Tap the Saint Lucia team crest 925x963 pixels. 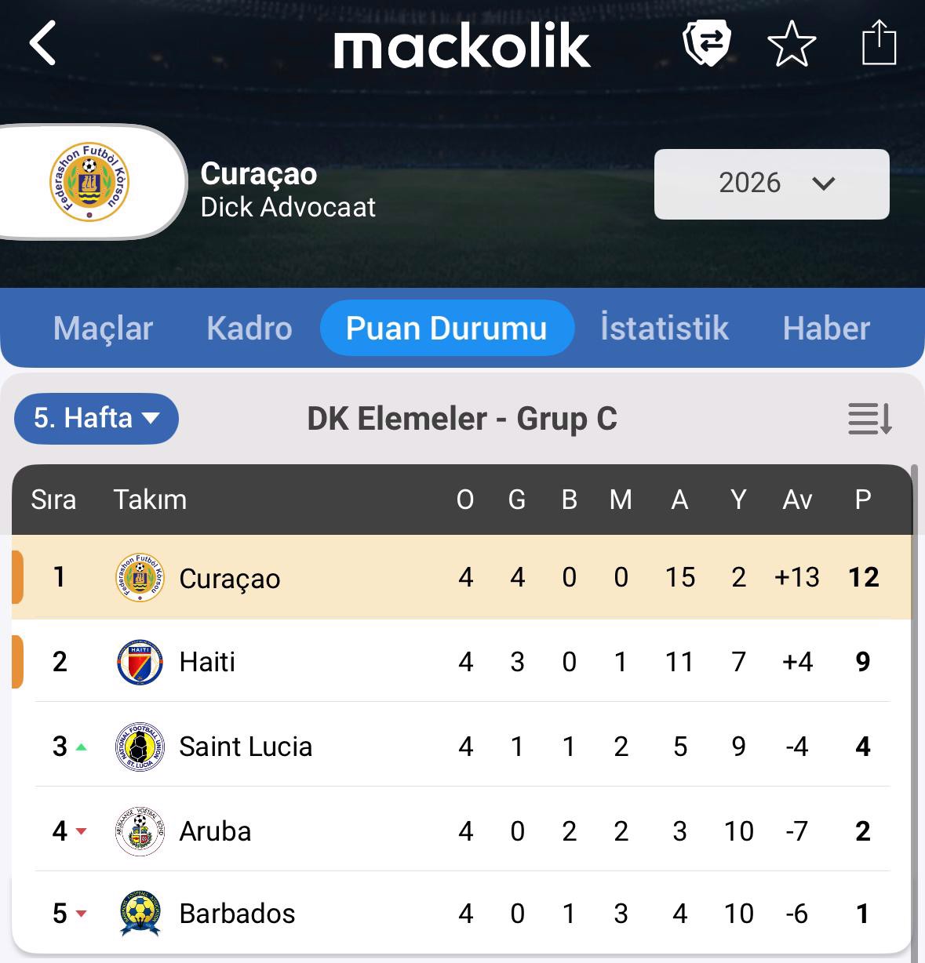pyautogui.click(x=140, y=747)
